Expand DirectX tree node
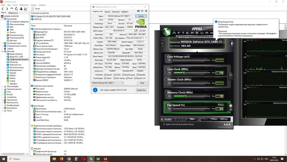The image size is (287, 162). tap(2, 94)
